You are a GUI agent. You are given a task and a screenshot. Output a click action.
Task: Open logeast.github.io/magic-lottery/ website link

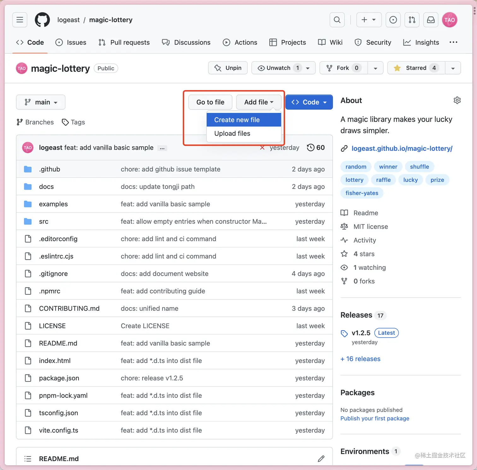[402, 148]
